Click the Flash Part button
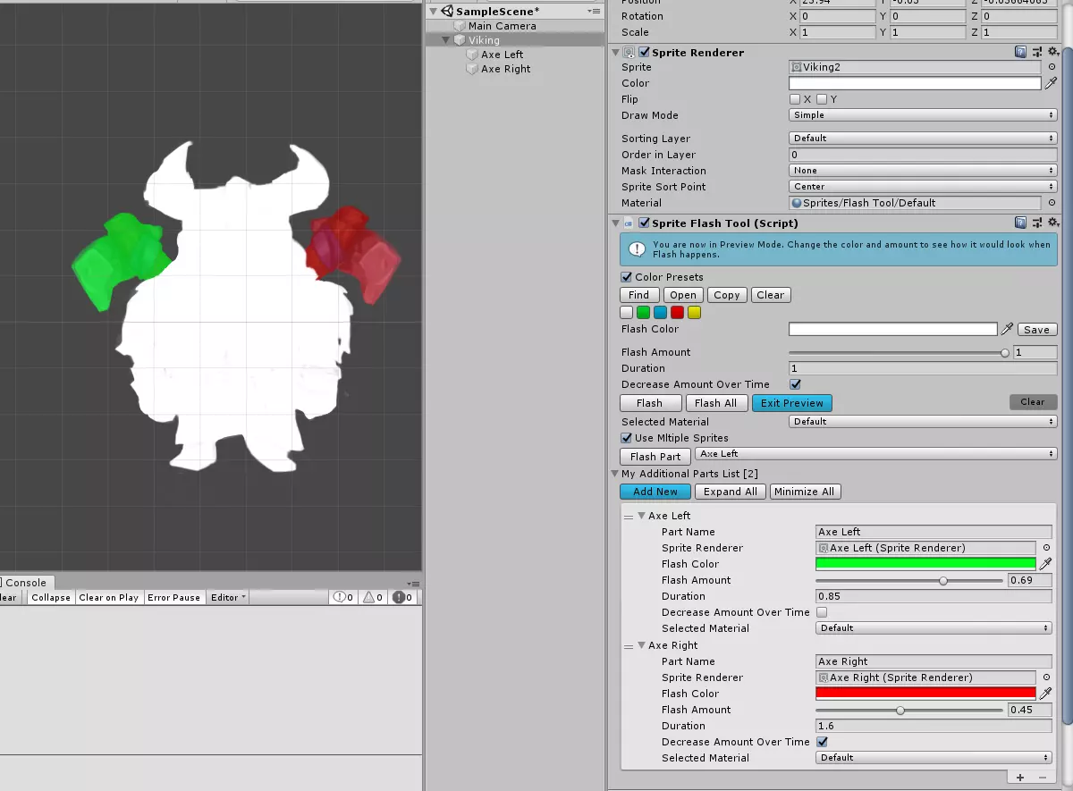Viewport: 1073px width, 791px height. 655,457
